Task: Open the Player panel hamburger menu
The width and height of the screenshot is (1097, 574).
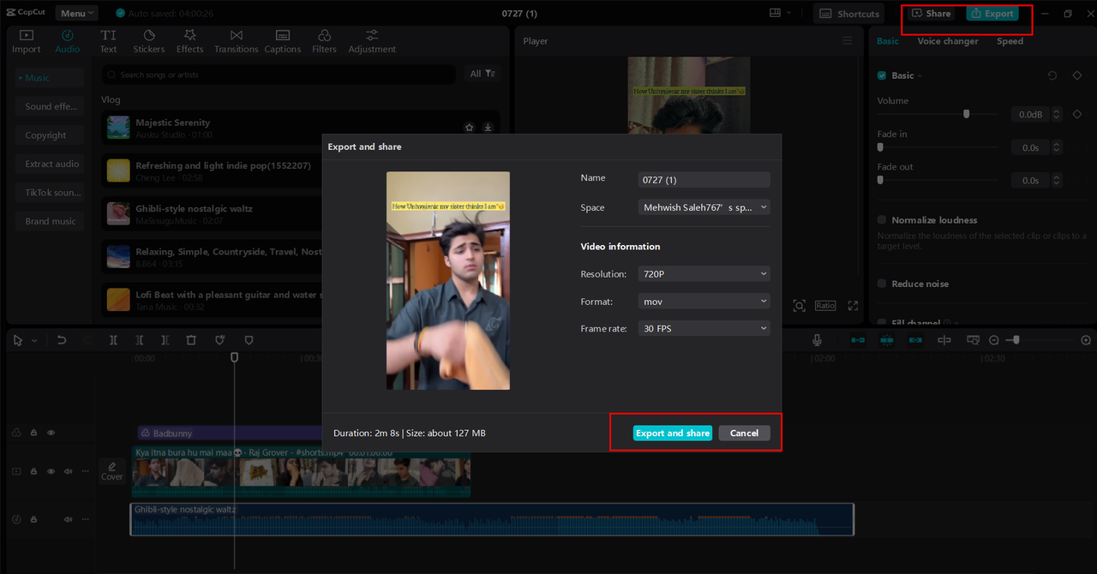Action: pos(848,41)
